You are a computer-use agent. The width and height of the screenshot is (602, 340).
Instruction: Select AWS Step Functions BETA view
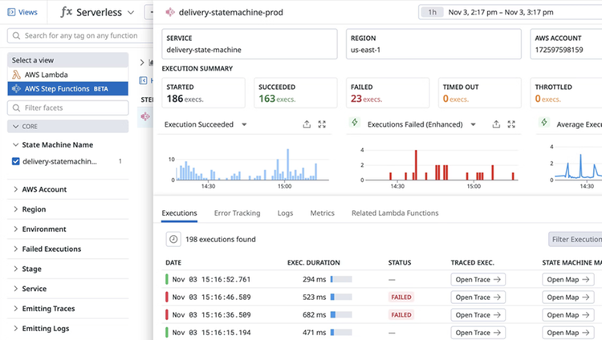coord(68,89)
